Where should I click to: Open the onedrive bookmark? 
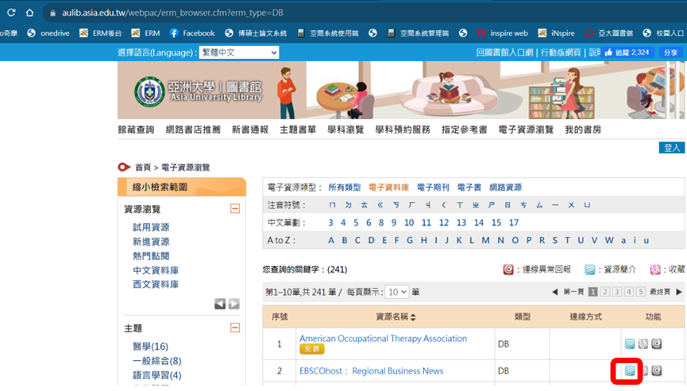(48, 33)
